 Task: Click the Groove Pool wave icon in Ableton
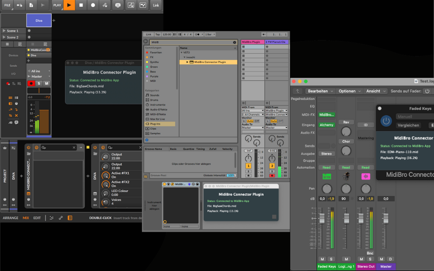[146, 176]
